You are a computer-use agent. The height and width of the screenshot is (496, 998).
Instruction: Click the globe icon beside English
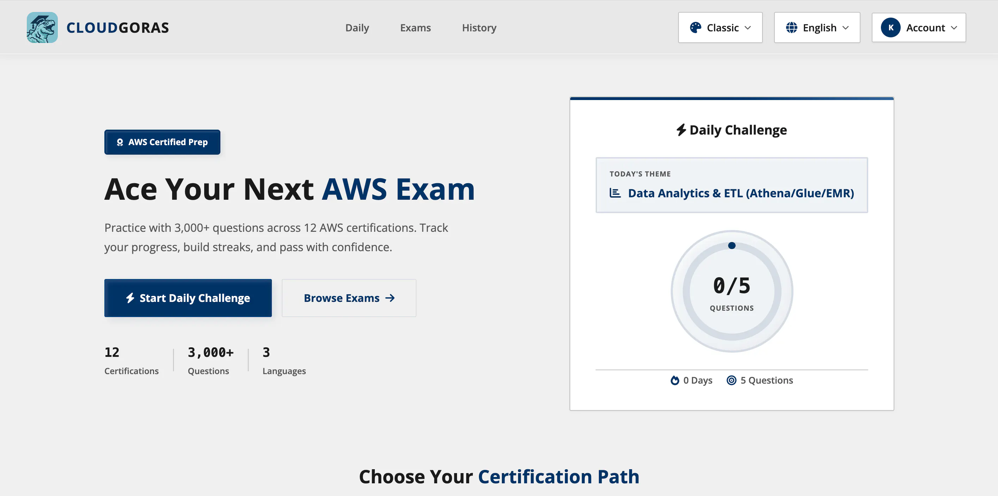(x=791, y=27)
